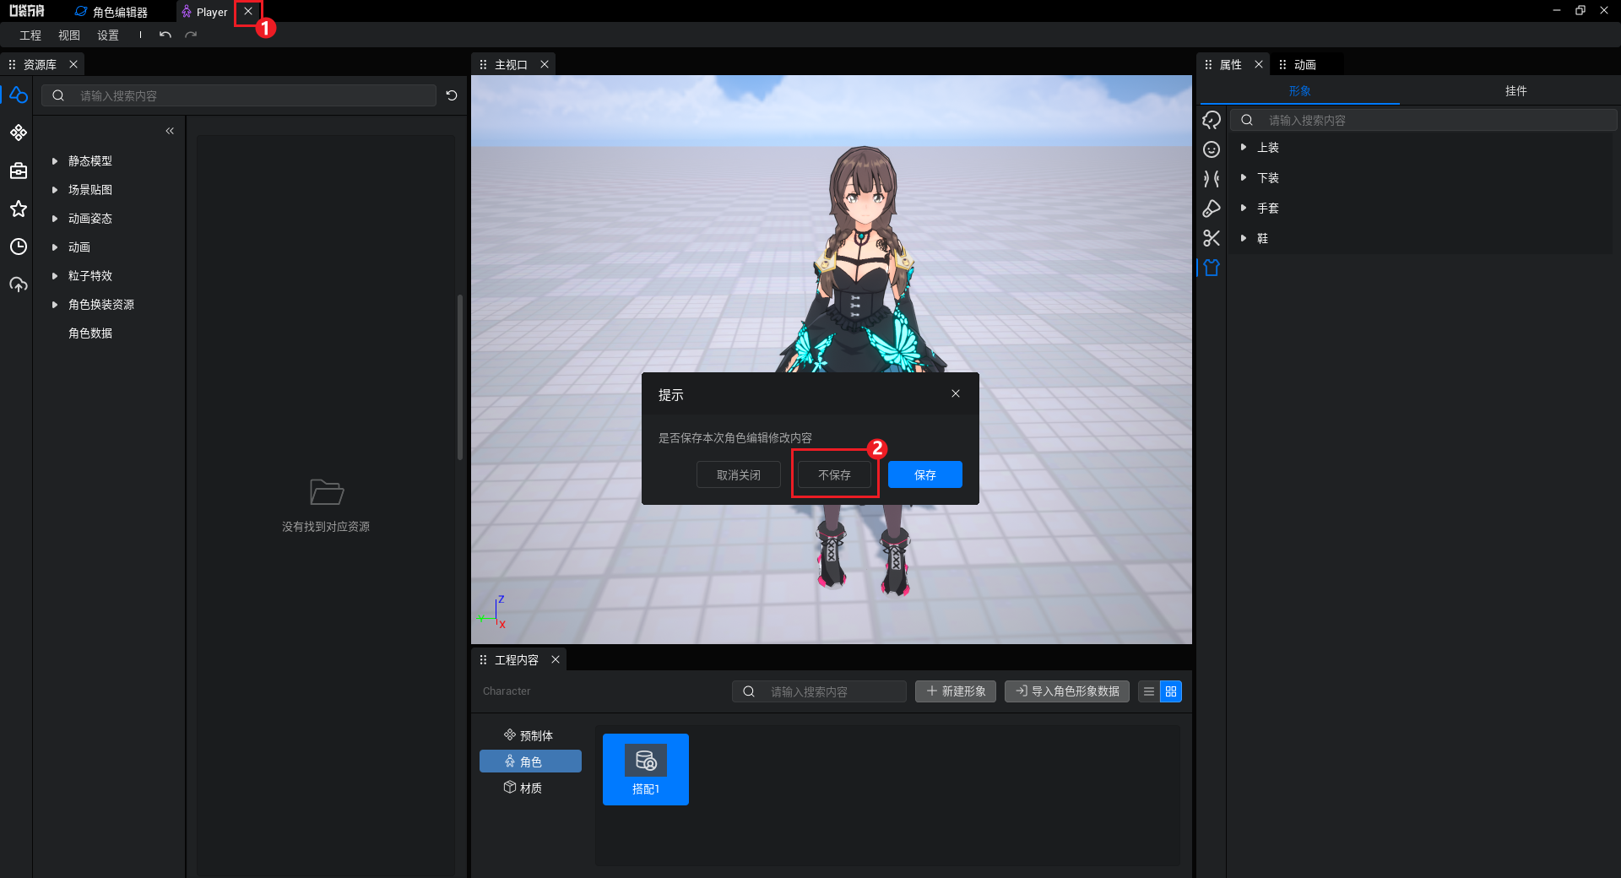Click the 导入角色形象数据 button
1621x878 pixels.
(x=1067, y=691)
